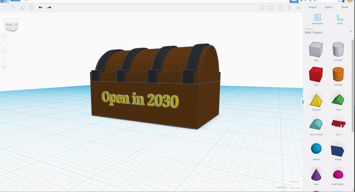
Task: Click the FRONT face of the view cube
Action: [9, 25]
